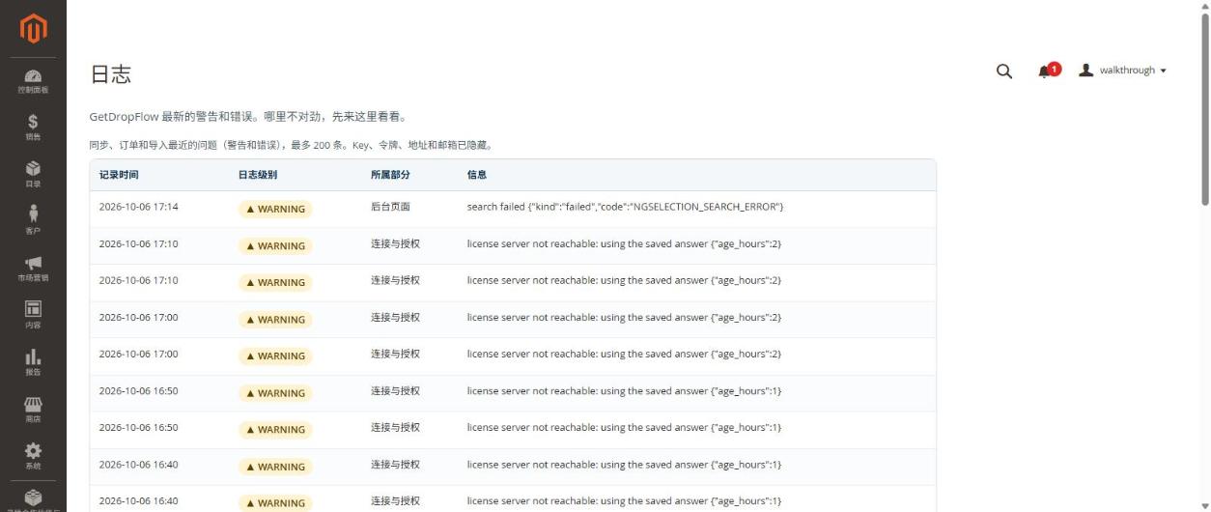
Task: Click the 记录时间 column header
Action: [x=119, y=175]
